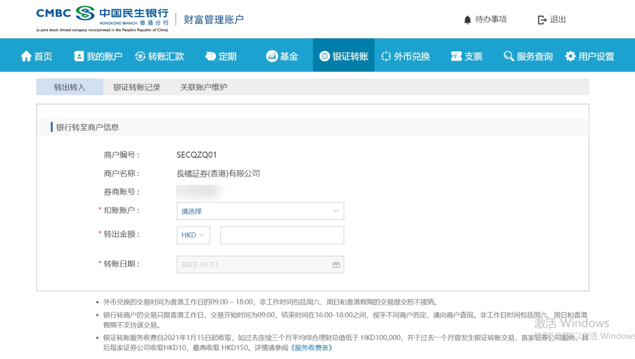The width and height of the screenshot is (635, 359).
Task: Click the 转出金额 amount input field
Action: pyautogui.click(x=282, y=235)
